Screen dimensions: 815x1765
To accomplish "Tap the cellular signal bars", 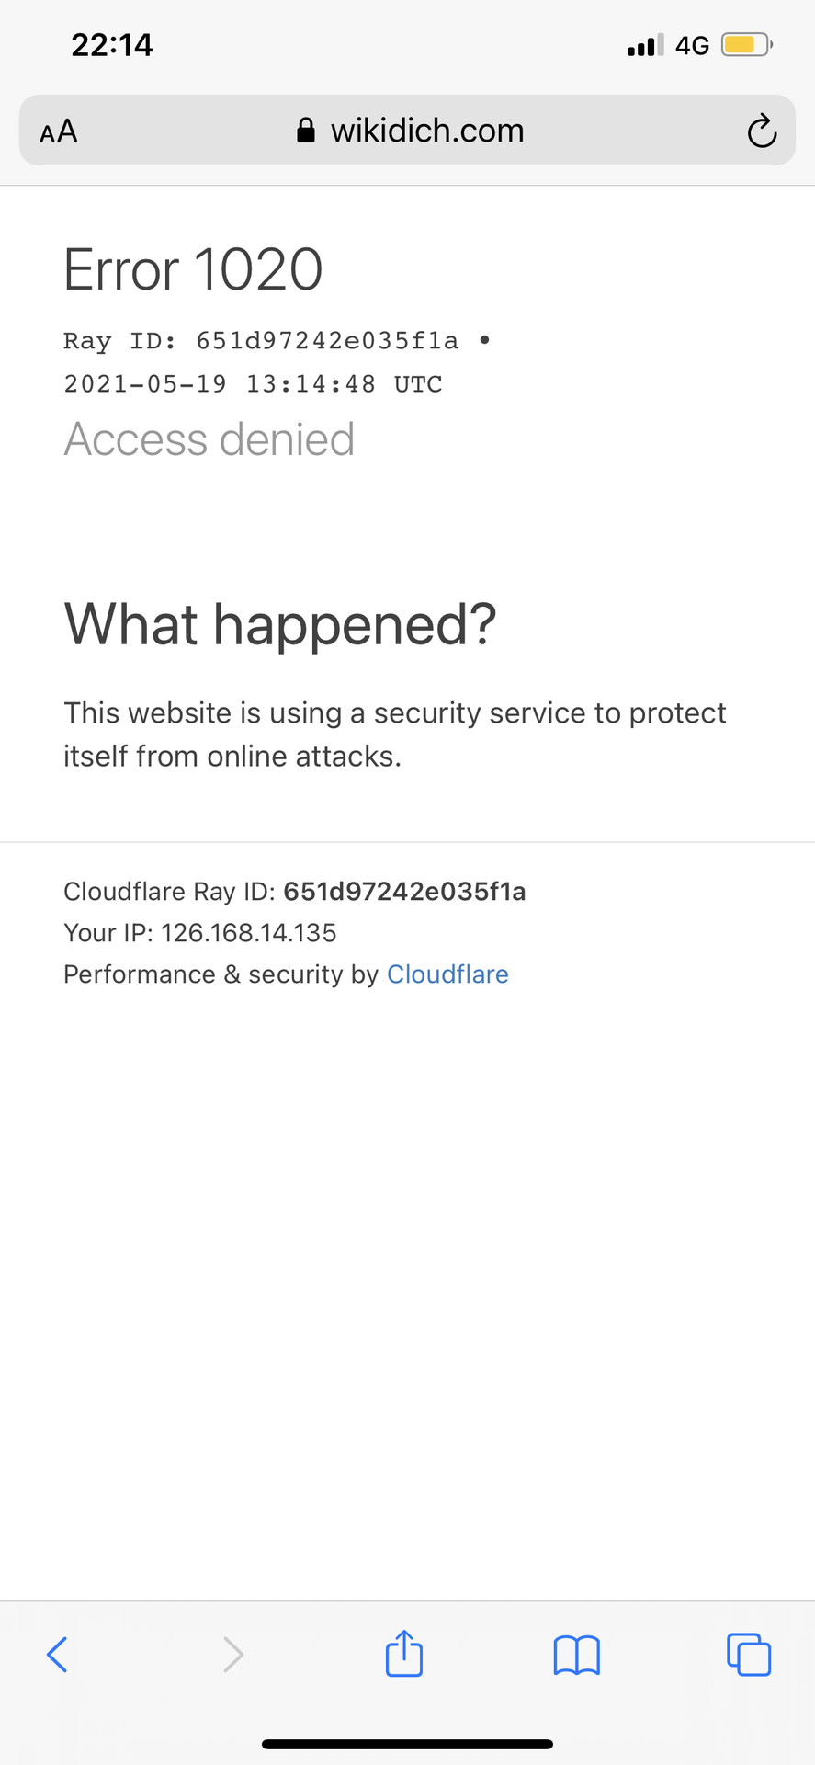I will coord(645,45).
